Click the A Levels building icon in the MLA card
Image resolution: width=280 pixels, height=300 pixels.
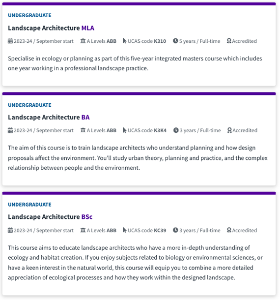click(83, 41)
